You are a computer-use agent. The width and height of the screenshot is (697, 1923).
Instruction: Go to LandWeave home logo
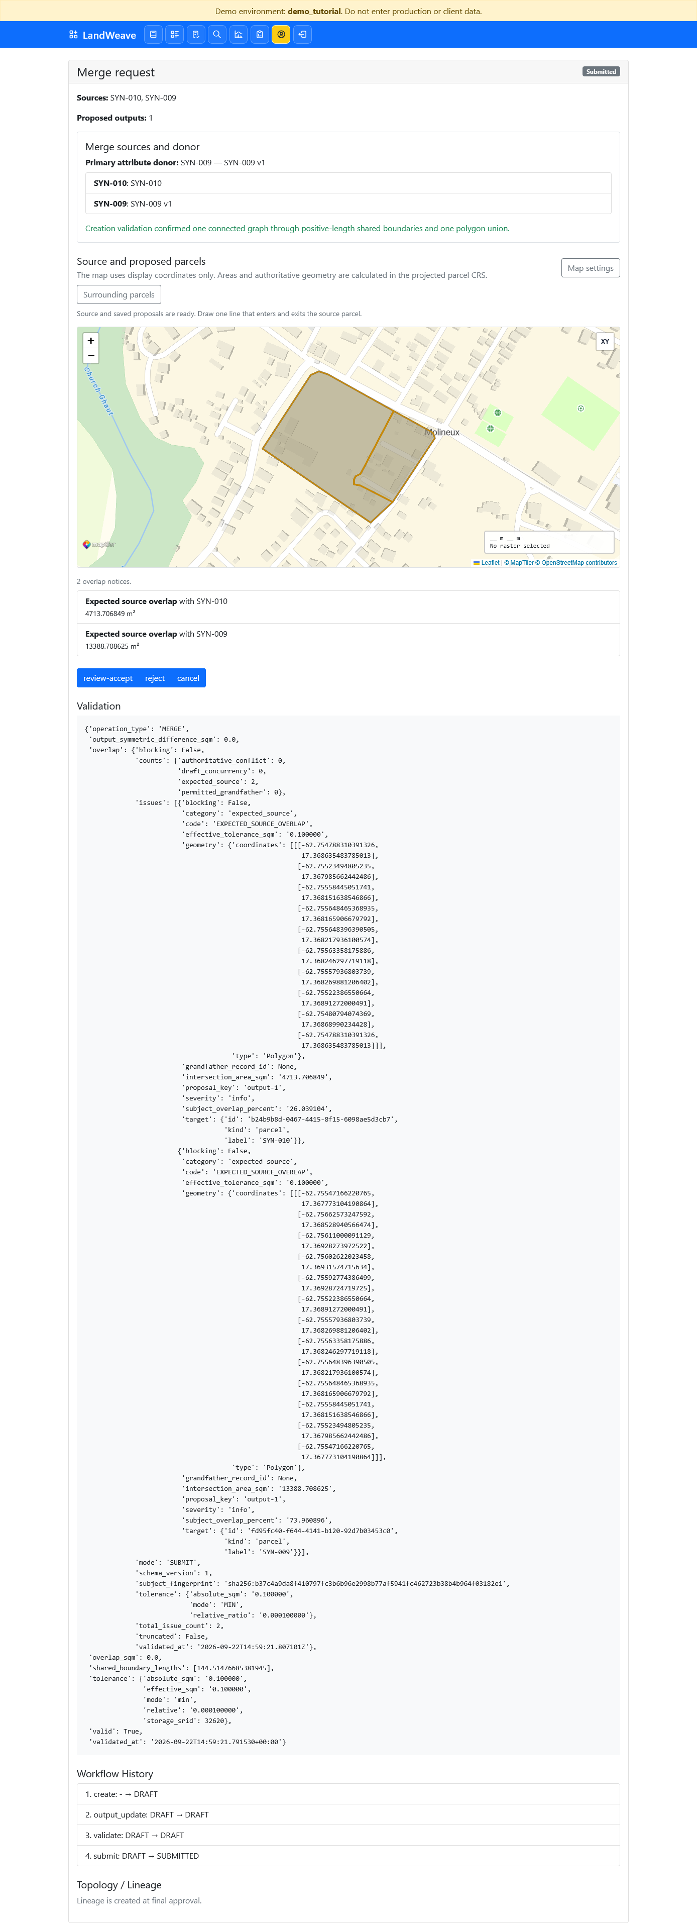point(102,35)
